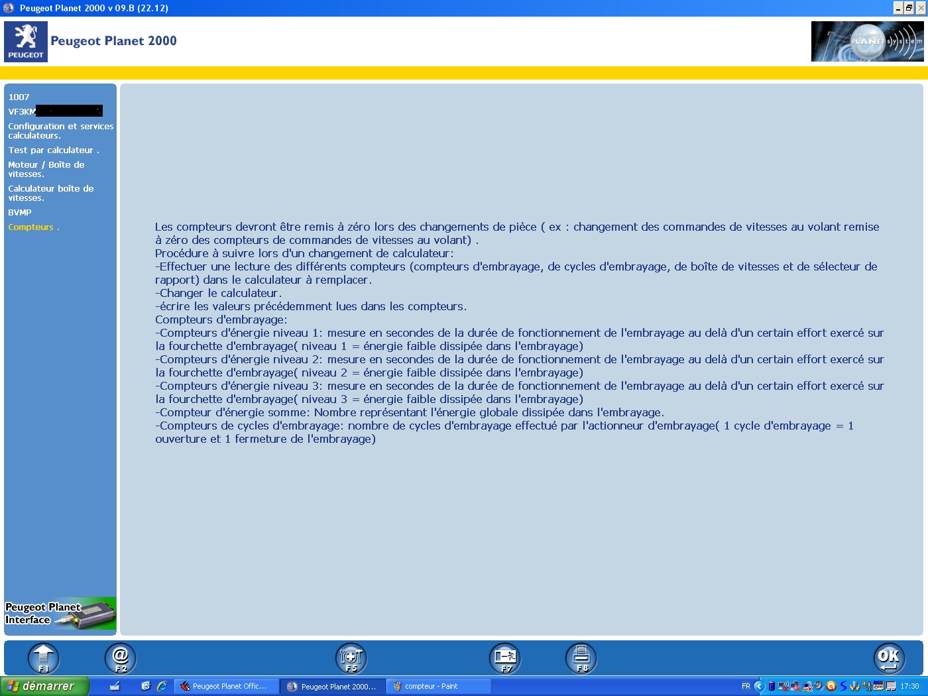Viewport: 928px width, 696px height.
Task: Select the 1007 vehicle entry
Action: click(x=19, y=97)
